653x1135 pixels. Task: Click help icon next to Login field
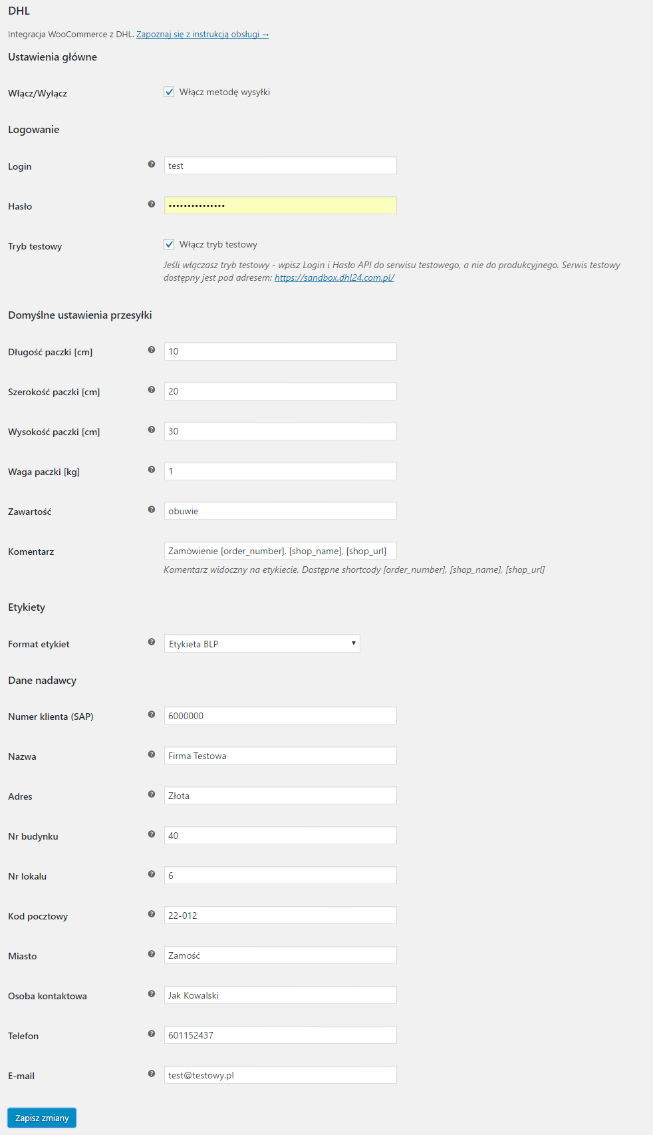point(152,164)
